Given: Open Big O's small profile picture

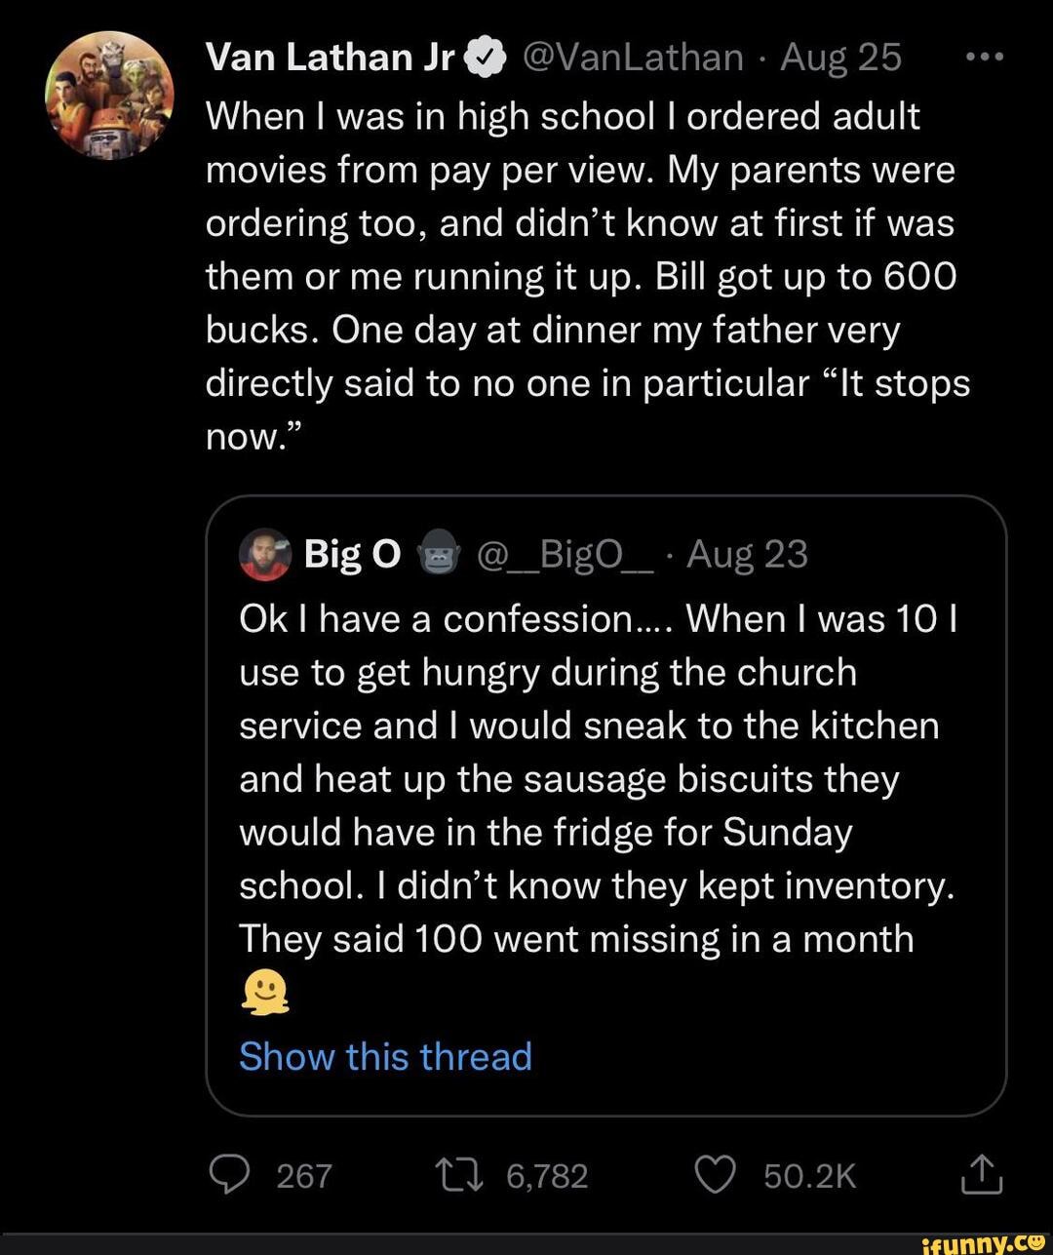Looking at the screenshot, I should pyautogui.click(x=264, y=555).
